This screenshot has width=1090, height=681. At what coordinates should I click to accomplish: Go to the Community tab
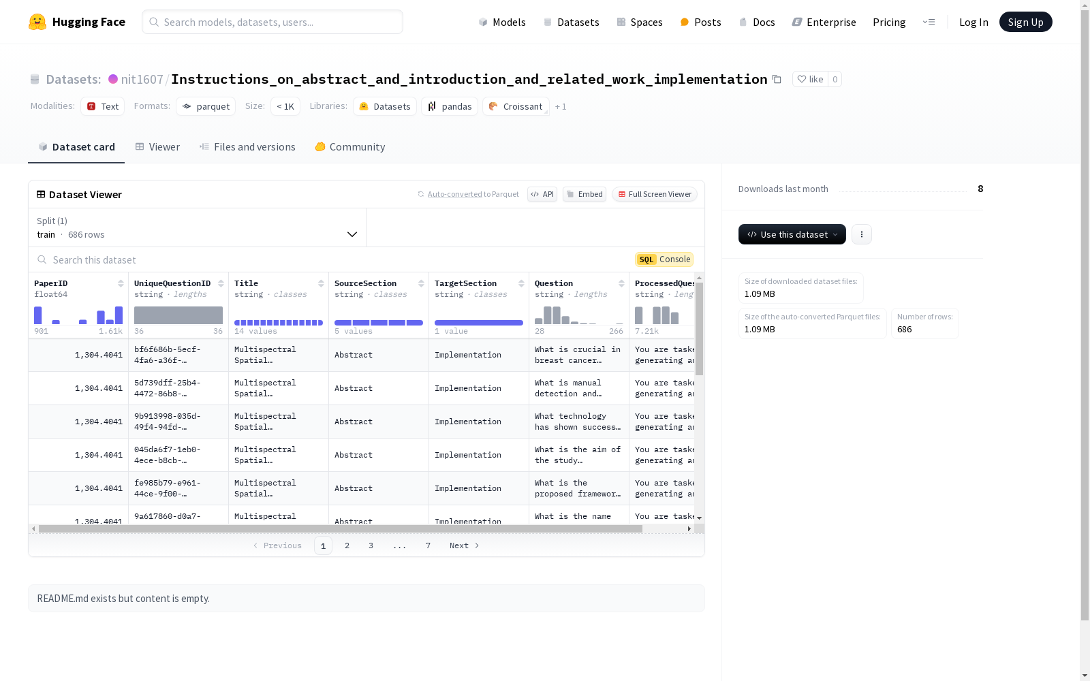(350, 147)
